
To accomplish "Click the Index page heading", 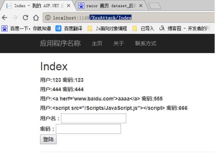I will (54, 66).
